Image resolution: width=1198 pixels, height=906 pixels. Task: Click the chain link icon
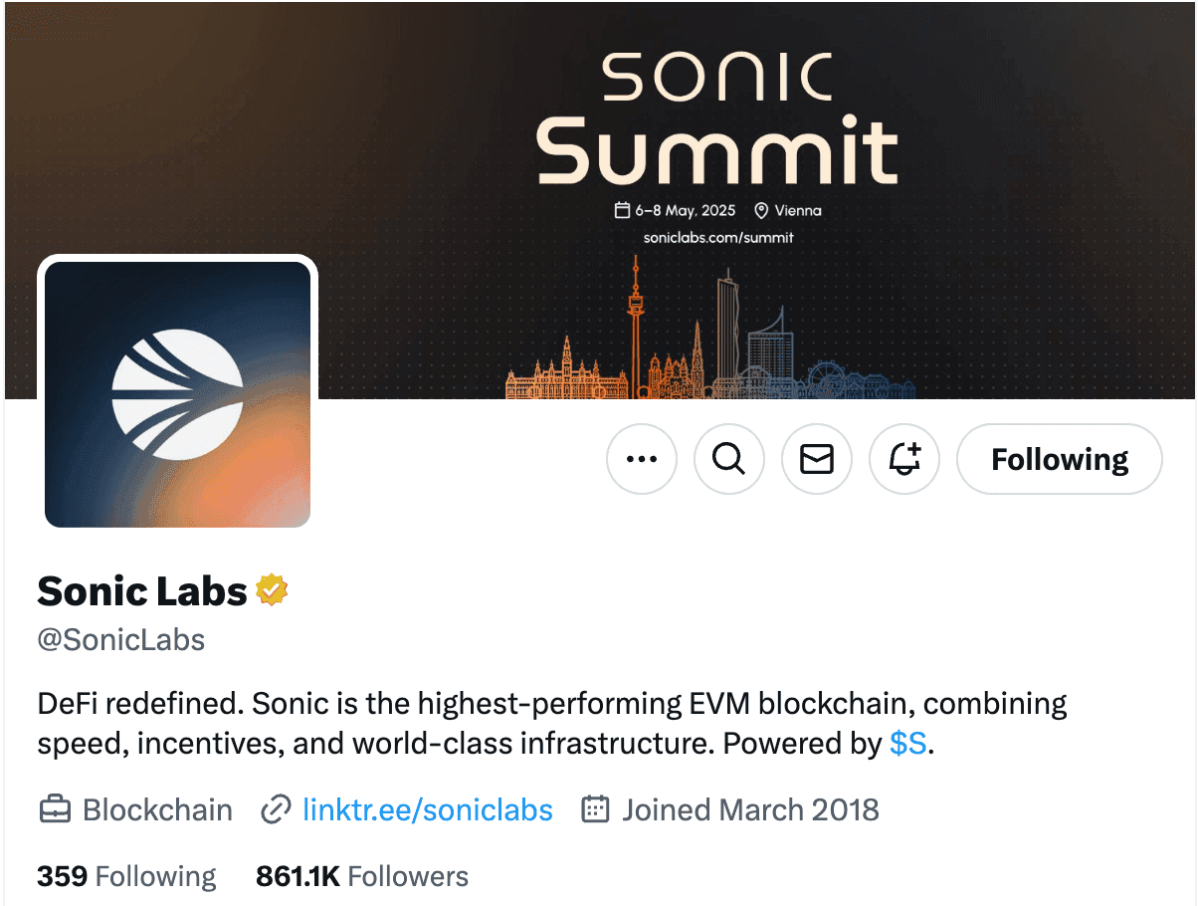[275, 809]
